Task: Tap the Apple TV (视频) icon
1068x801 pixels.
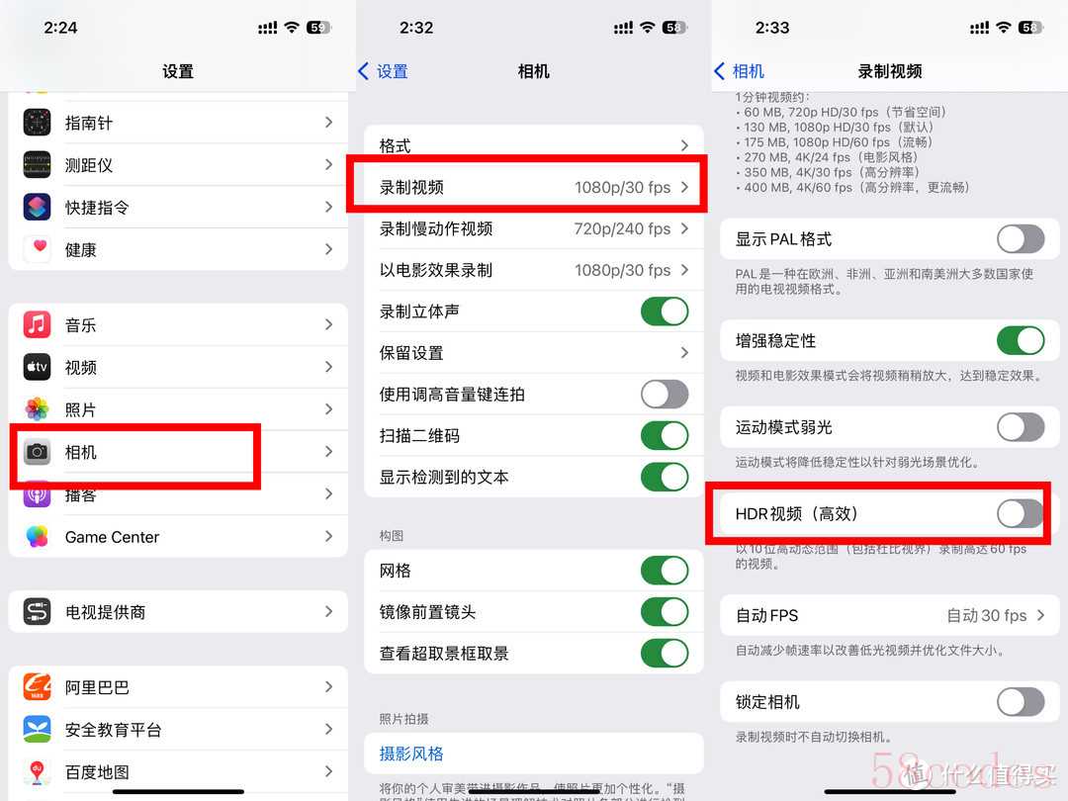Action: pos(37,367)
